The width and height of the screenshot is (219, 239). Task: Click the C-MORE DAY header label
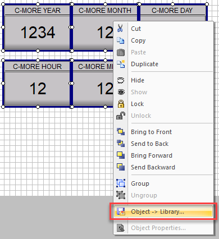tap(172, 11)
